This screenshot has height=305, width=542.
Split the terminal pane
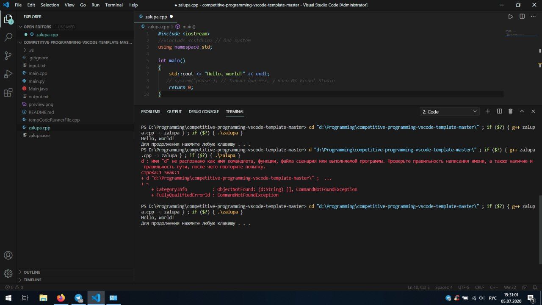499,111
